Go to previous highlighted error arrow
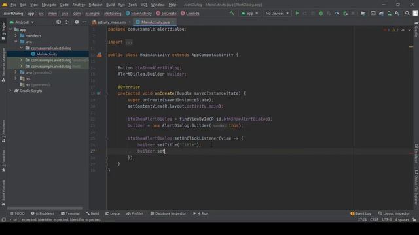The width and height of the screenshot is (419, 235). 403,30
